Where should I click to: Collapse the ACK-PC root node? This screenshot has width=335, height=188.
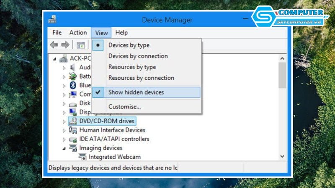pyautogui.click(x=55, y=59)
